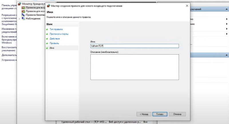This screenshot has width=229, height=124.
Task: Click the firewall icon in wizard title bar
Action: pos(48,6)
